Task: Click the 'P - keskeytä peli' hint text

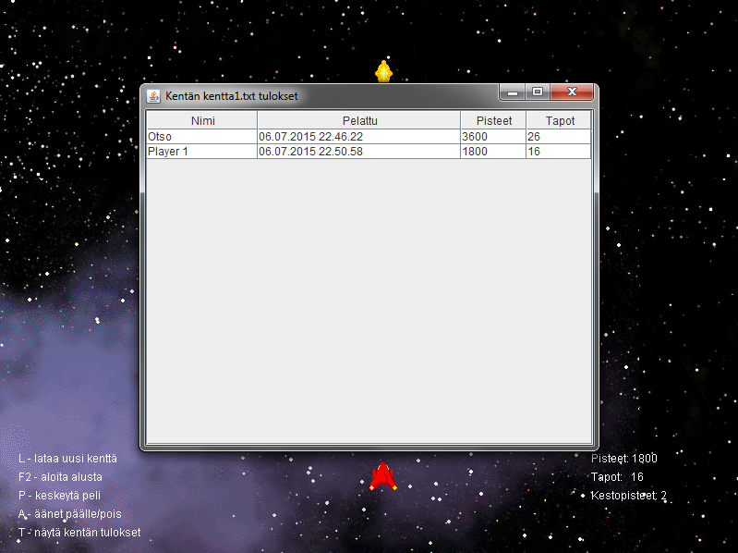Action: 59,496
